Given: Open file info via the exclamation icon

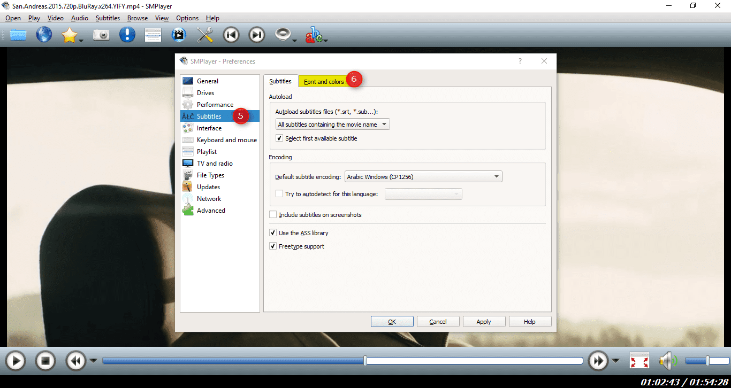Looking at the screenshot, I should pos(127,35).
